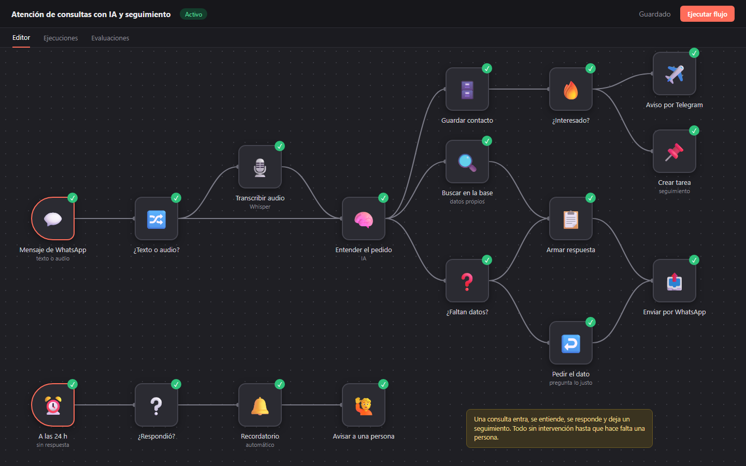This screenshot has width=746, height=466.
Task: Select the ¿Interesado? flame node
Action: coord(571,89)
